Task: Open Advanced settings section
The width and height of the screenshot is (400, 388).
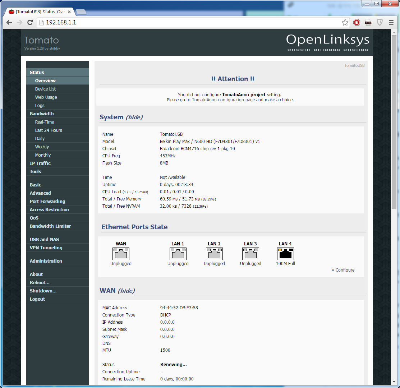Action: (x=58, y=193)
